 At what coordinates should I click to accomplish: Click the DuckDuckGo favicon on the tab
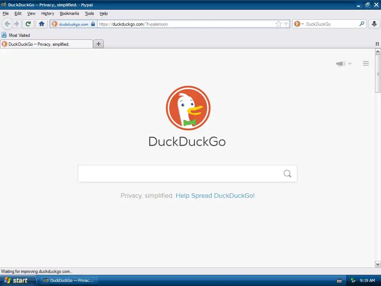click(4, 44)
